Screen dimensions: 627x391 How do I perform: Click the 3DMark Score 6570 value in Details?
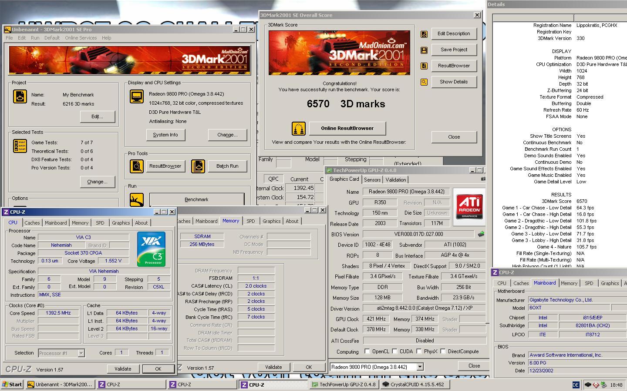pyautogui.click(x=582, y=201)
